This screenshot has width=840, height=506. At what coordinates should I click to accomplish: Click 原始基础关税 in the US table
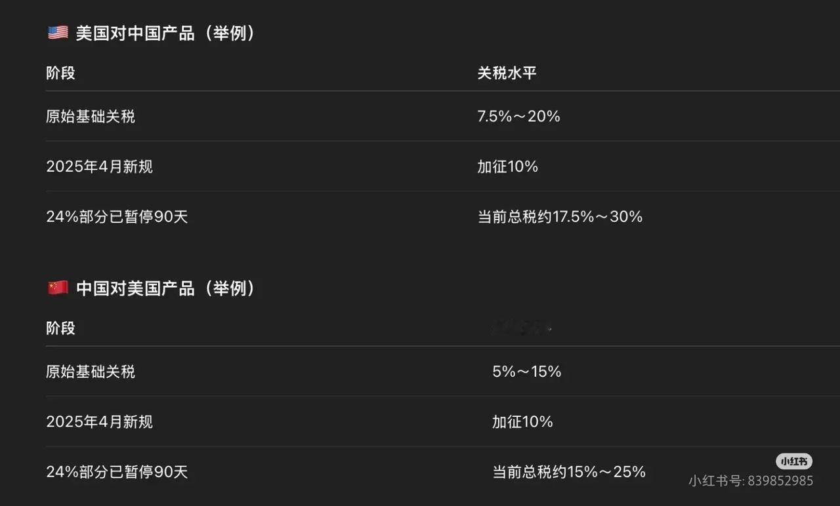point(91,117)
